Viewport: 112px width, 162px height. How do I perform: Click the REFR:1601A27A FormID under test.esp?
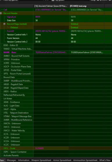86,31
